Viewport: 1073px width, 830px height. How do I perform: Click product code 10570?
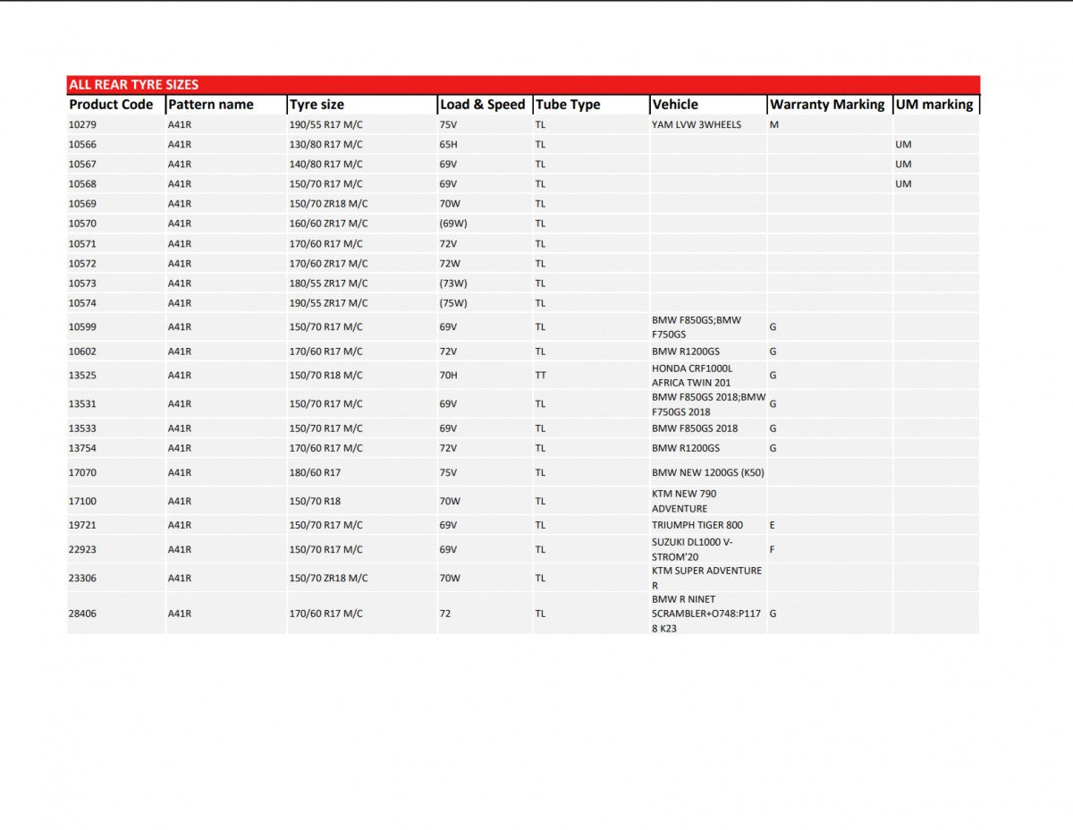82,224
